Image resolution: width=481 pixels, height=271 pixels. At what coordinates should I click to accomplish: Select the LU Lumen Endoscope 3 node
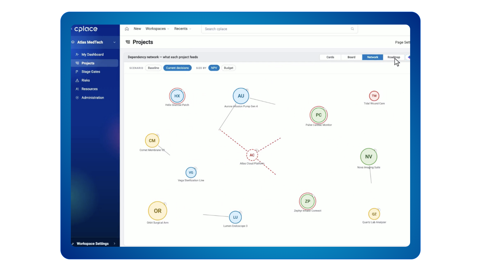pos(235,217)
